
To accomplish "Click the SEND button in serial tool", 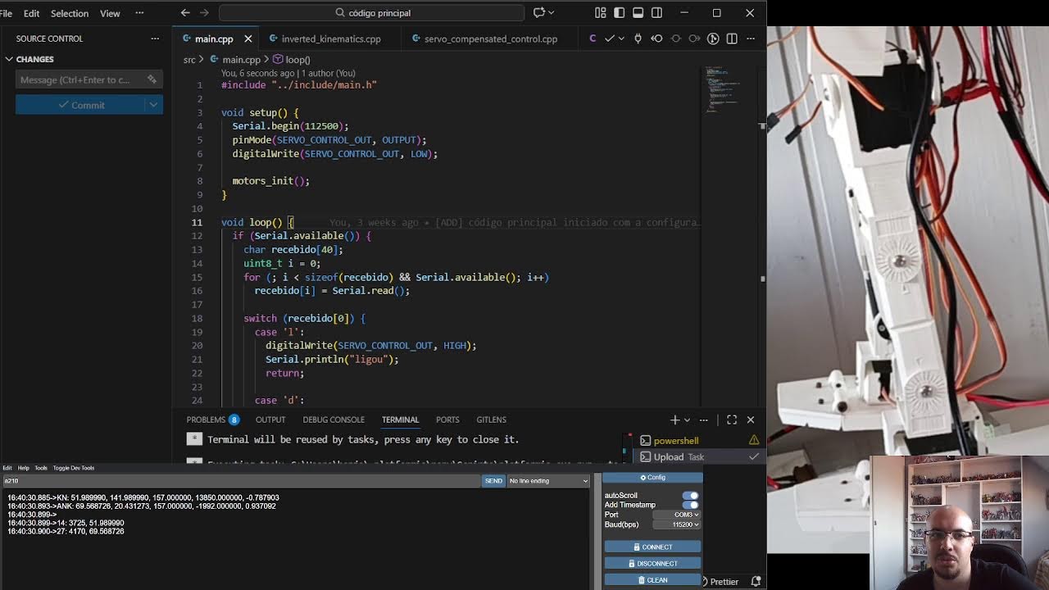I will coord(493,481).
